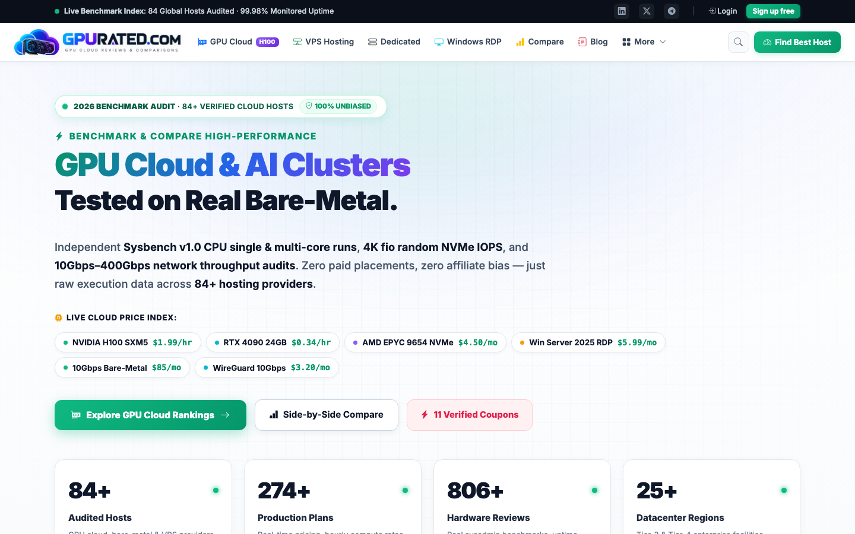Click the 84+ Audited Hosts stat card

click(143, 497)
